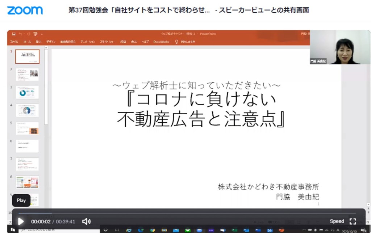The height and width of the screenshot is (233, 371).
Task: Click the PowerPoint save icon
Action: (x=14, y=34)
